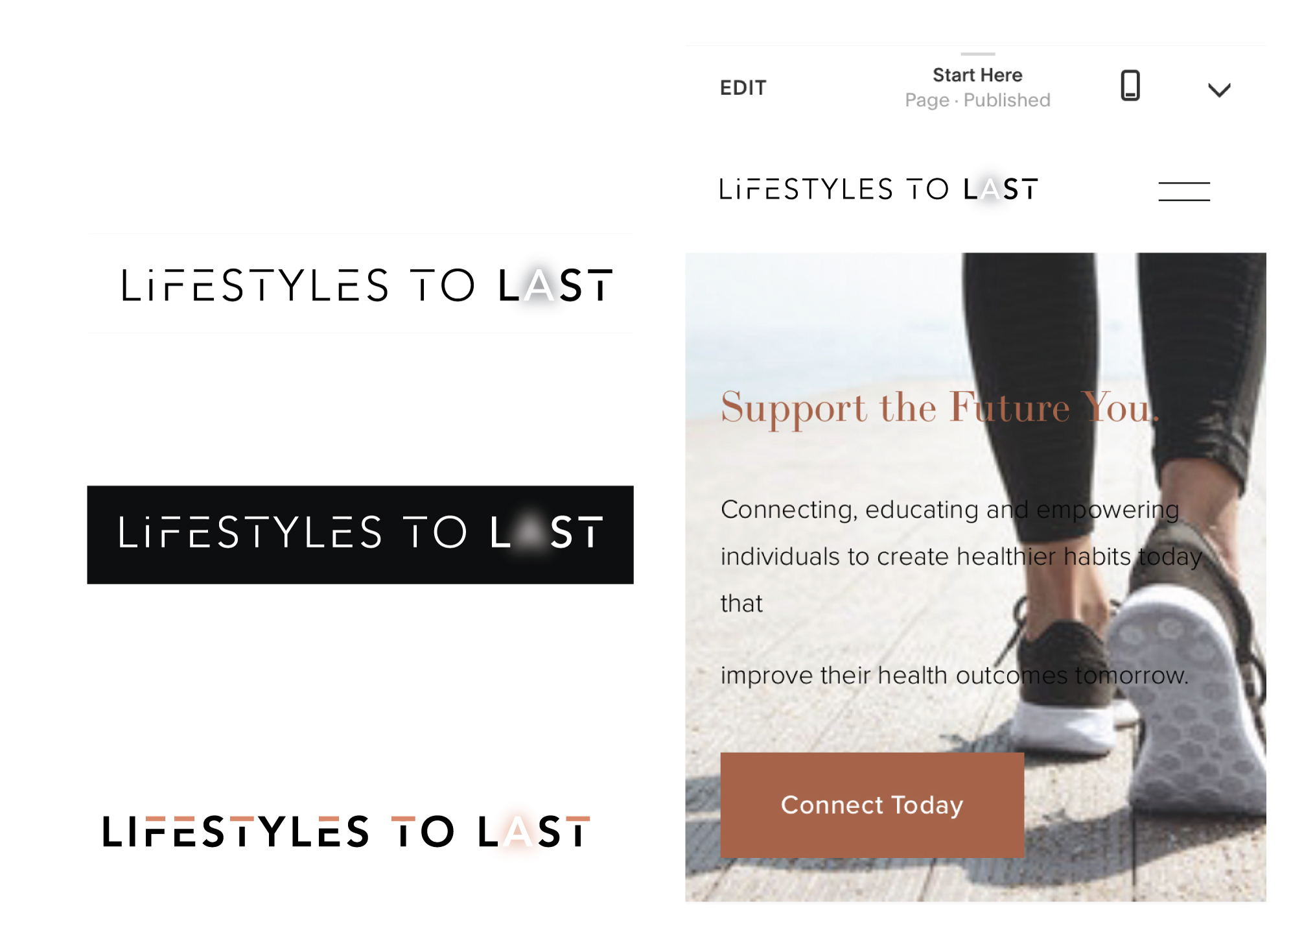Viewport: 1315px width, 930px height.
Task: Select the orange-accent bold logo variant
Action: coord(346,831)
